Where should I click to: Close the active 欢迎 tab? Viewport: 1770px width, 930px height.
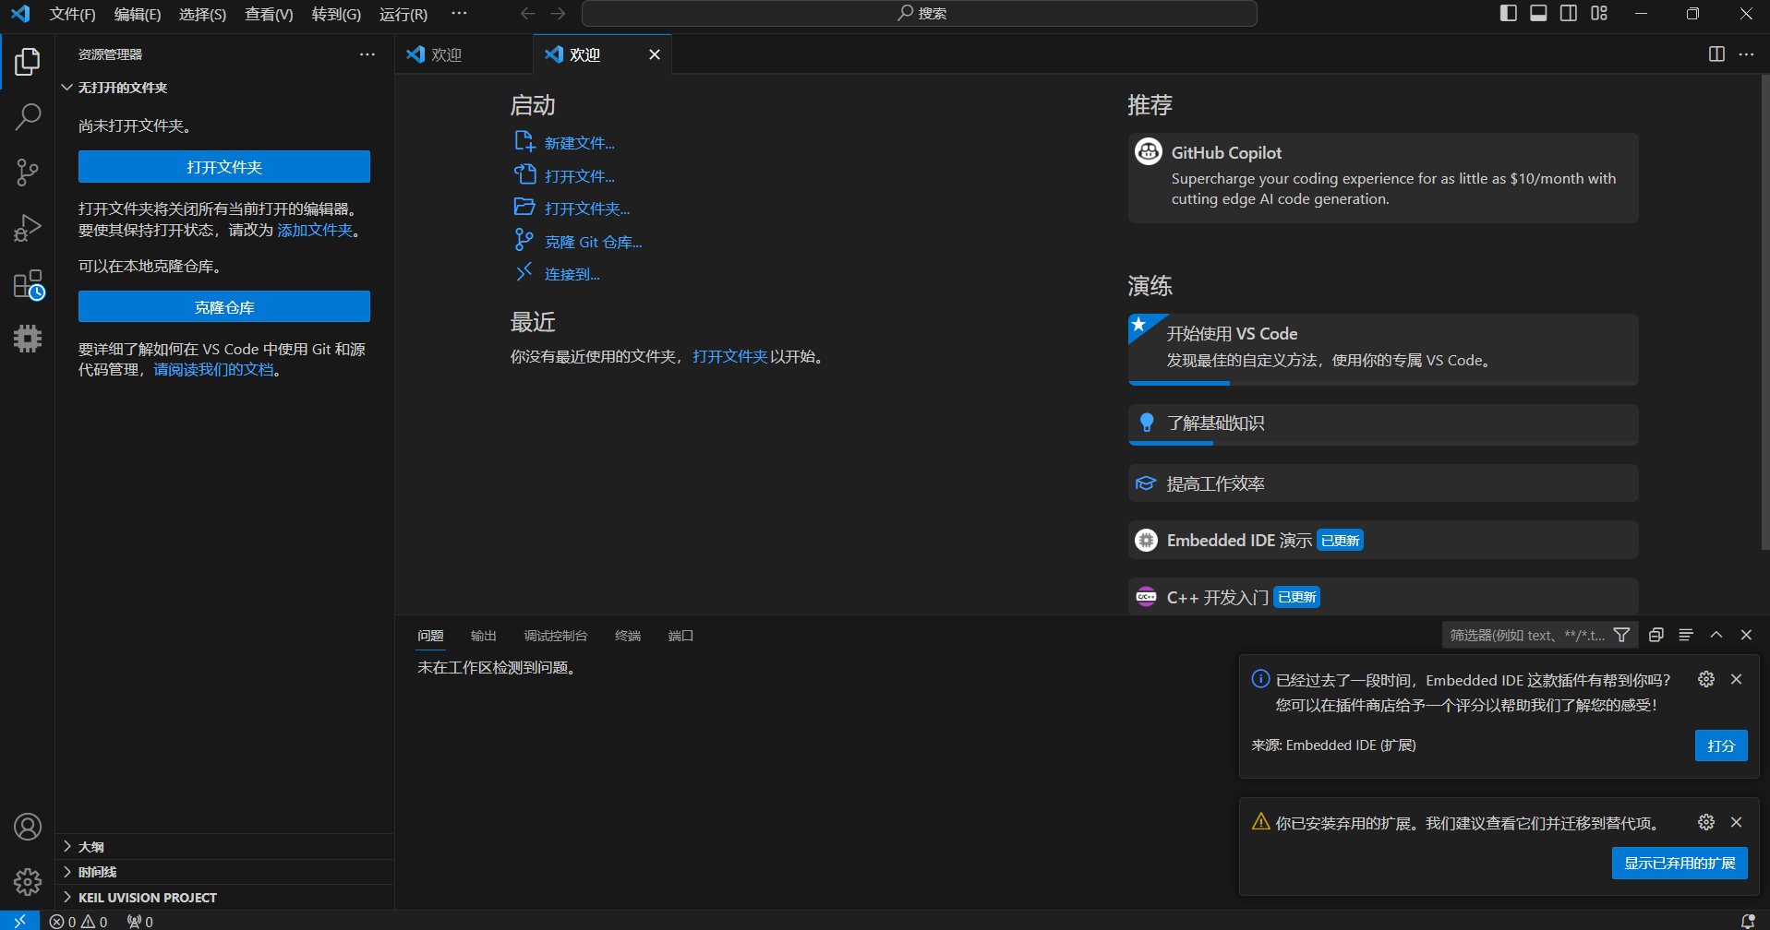[655, 54]
